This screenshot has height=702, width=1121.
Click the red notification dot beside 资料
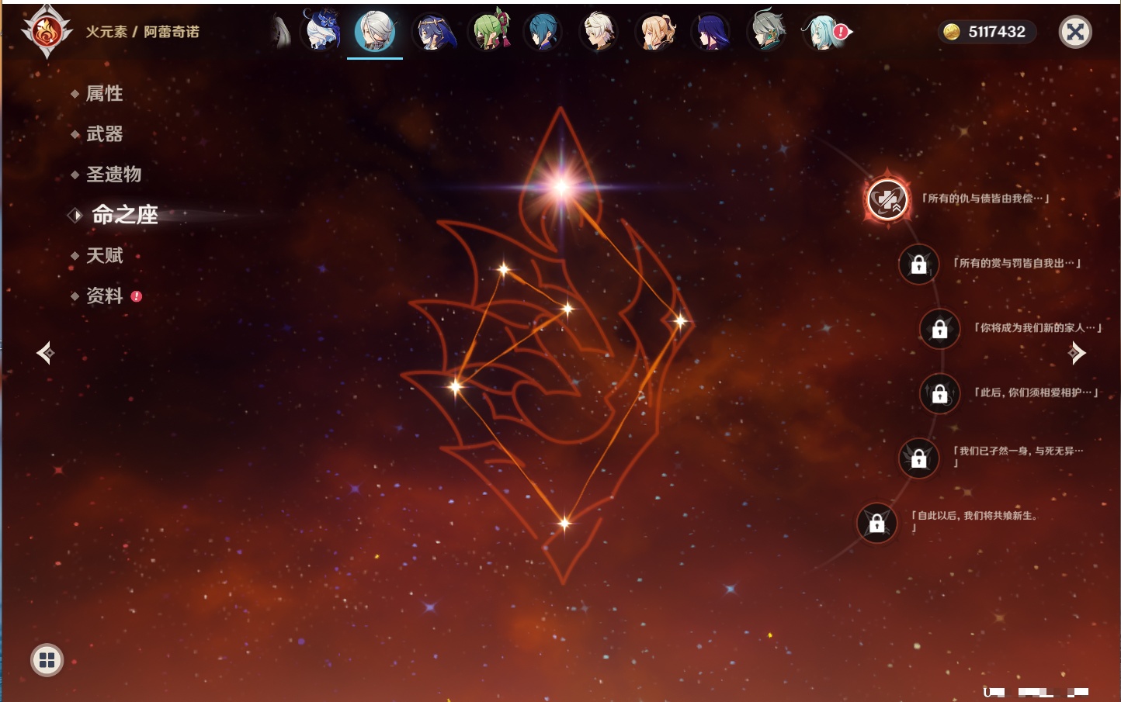[x=137, y=296]
